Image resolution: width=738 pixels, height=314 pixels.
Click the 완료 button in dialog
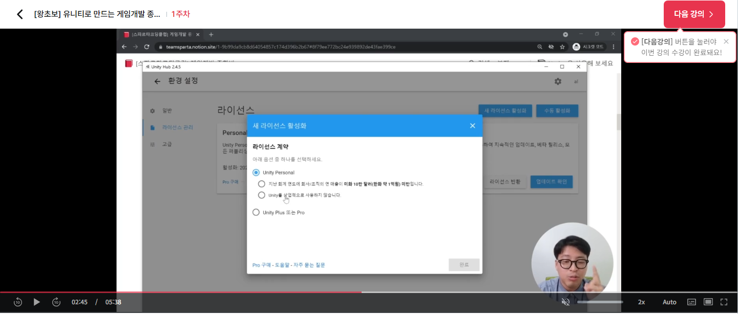[x=464, y=265]
